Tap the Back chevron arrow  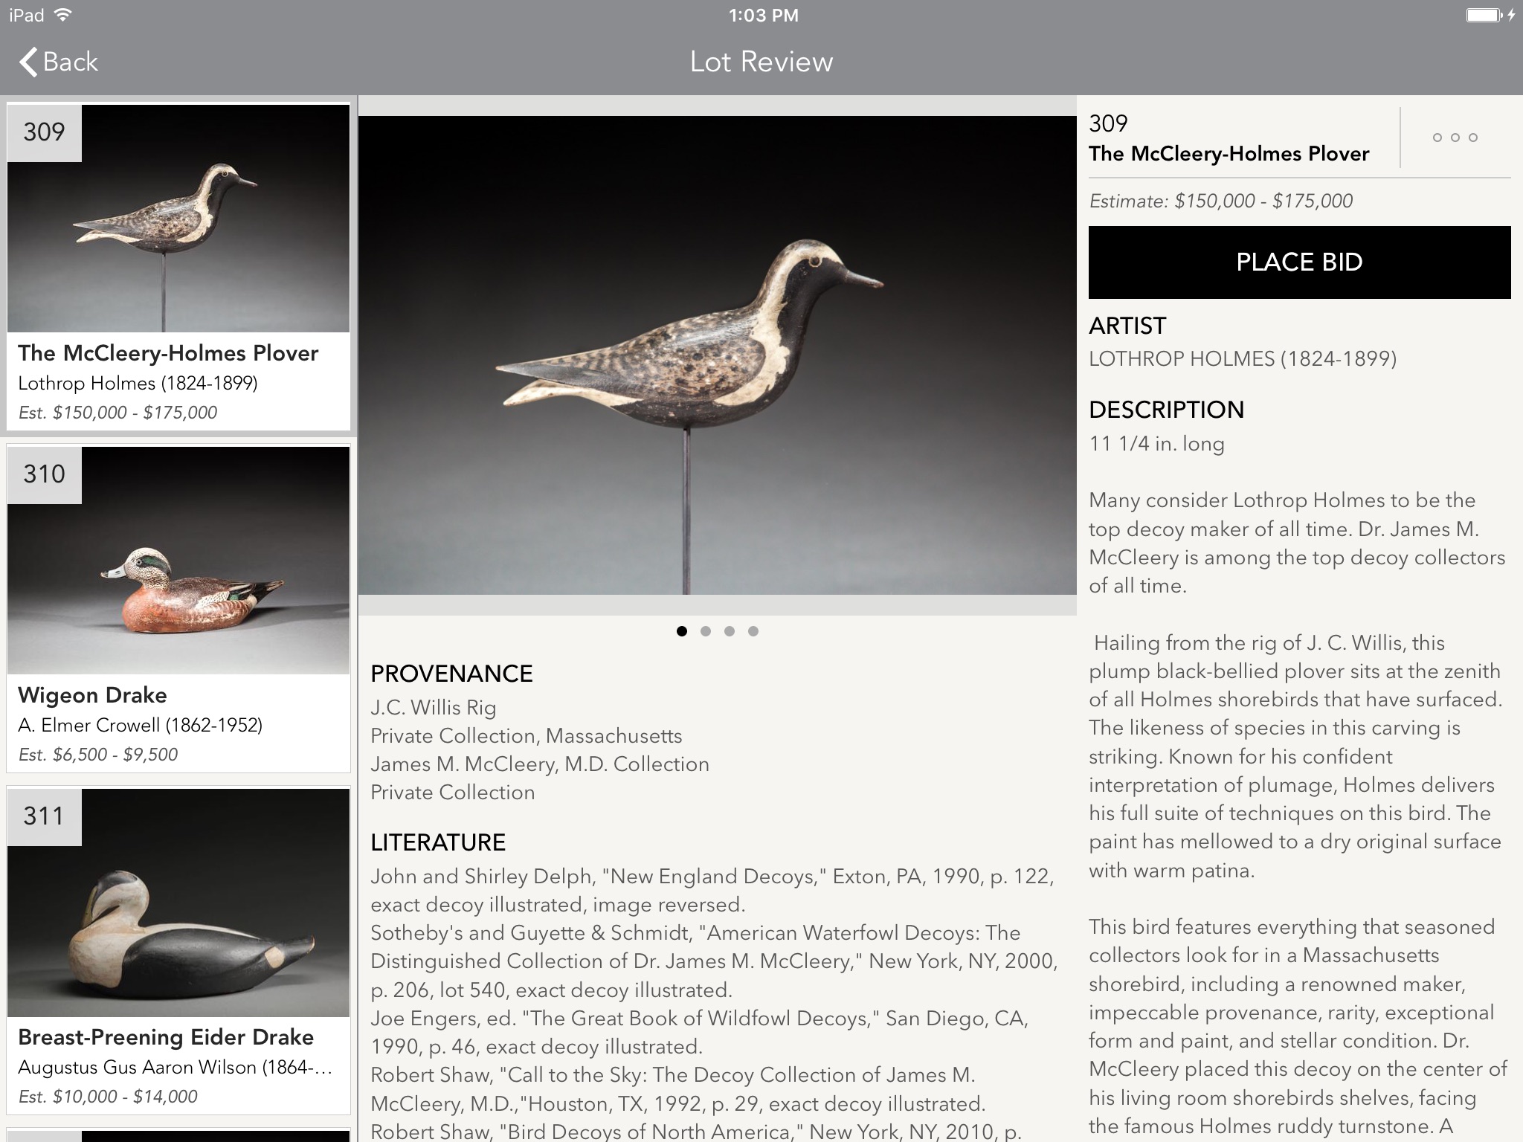point(28,62)
